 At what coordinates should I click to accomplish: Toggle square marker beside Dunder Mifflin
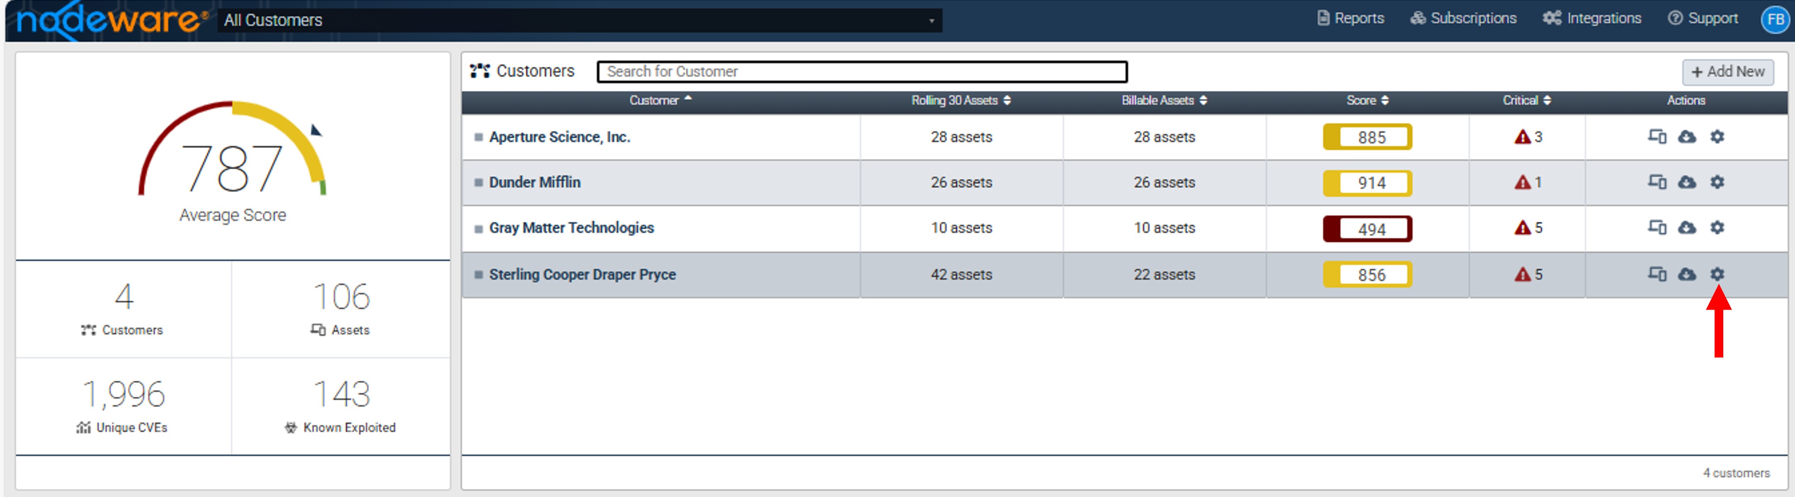[x=479, y=183]
